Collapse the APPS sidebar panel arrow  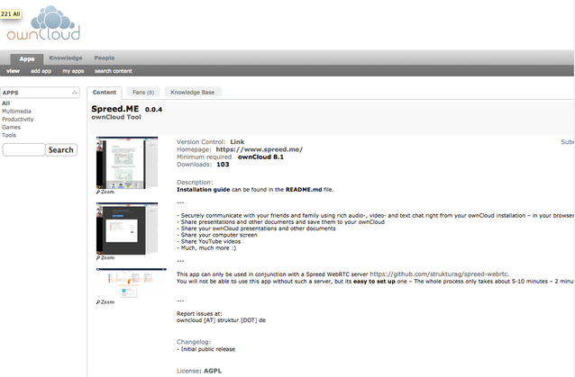click(x=75, y=93)
